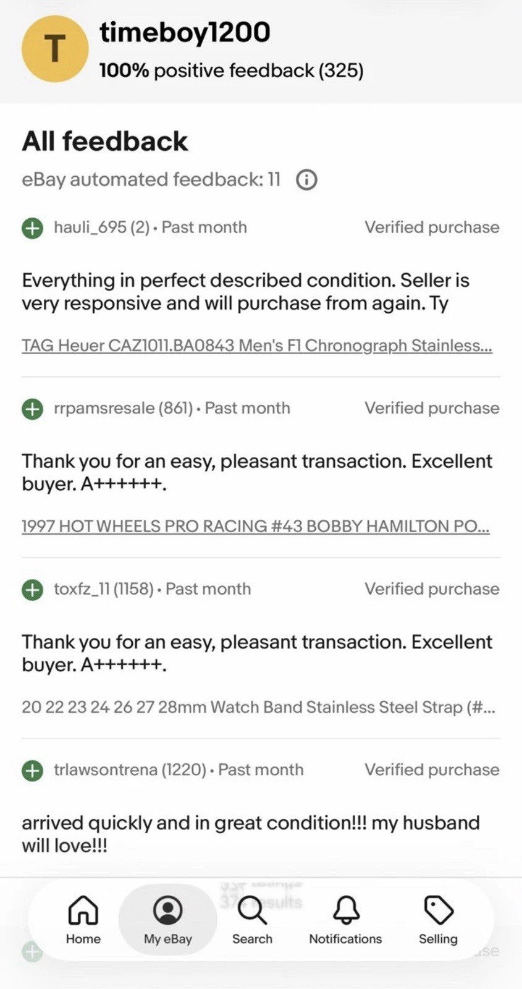Open Search from the bottom bar
Image resolution: width=522 pixels, height=989 pixels.
(252, 920)
